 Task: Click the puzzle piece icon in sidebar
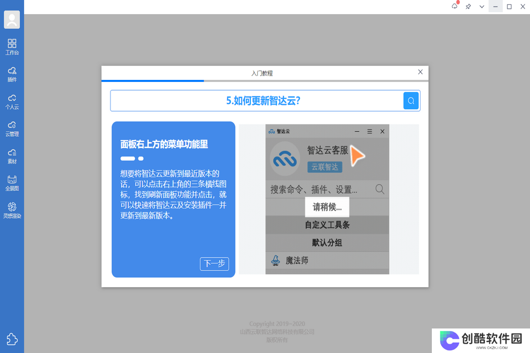click(x=12, y=339)
